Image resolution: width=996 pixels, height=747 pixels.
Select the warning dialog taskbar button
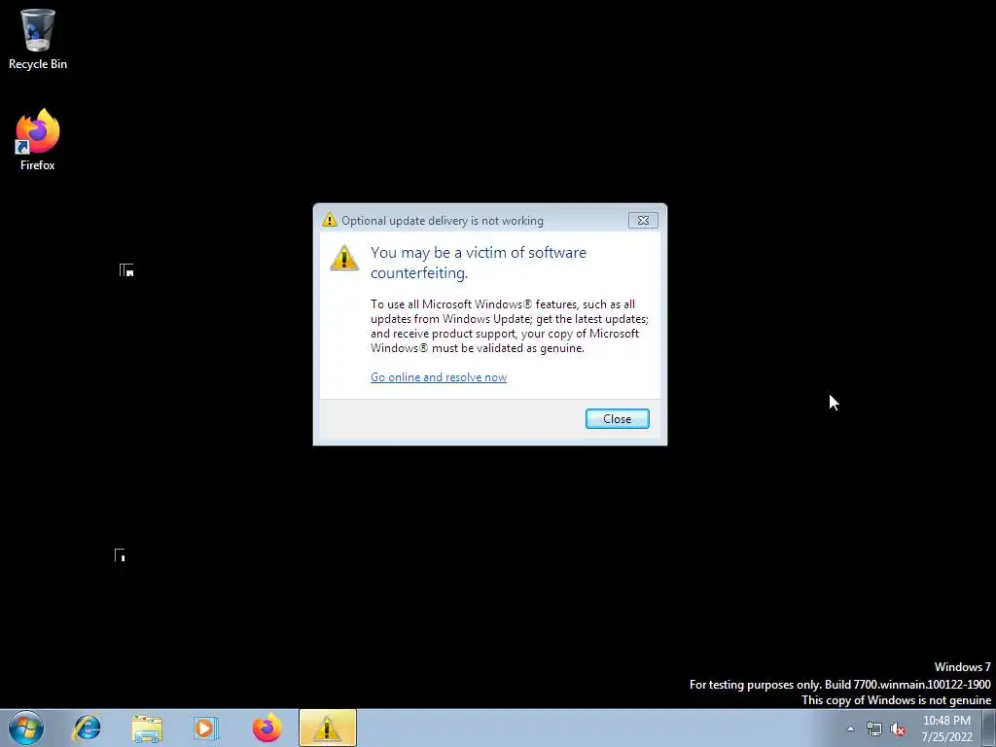click(x=327, y=728)
